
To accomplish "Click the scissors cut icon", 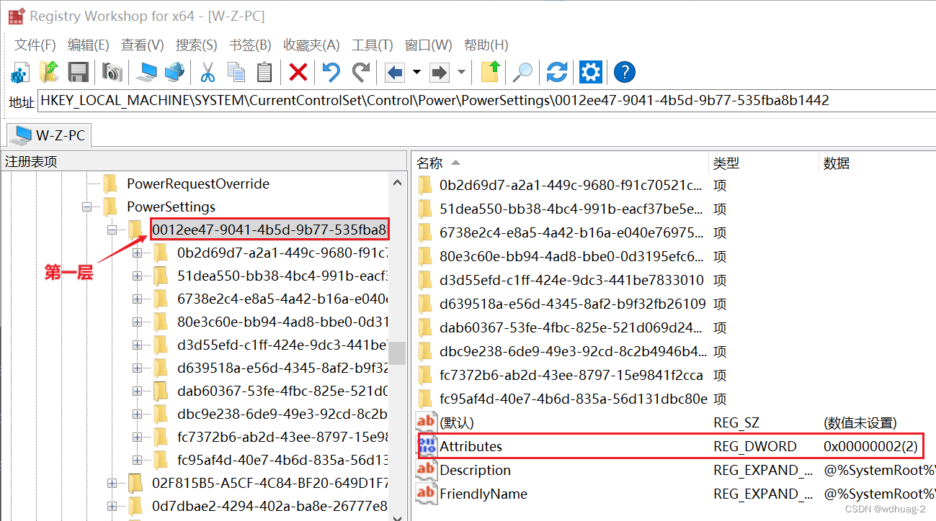I will [208, 72].
